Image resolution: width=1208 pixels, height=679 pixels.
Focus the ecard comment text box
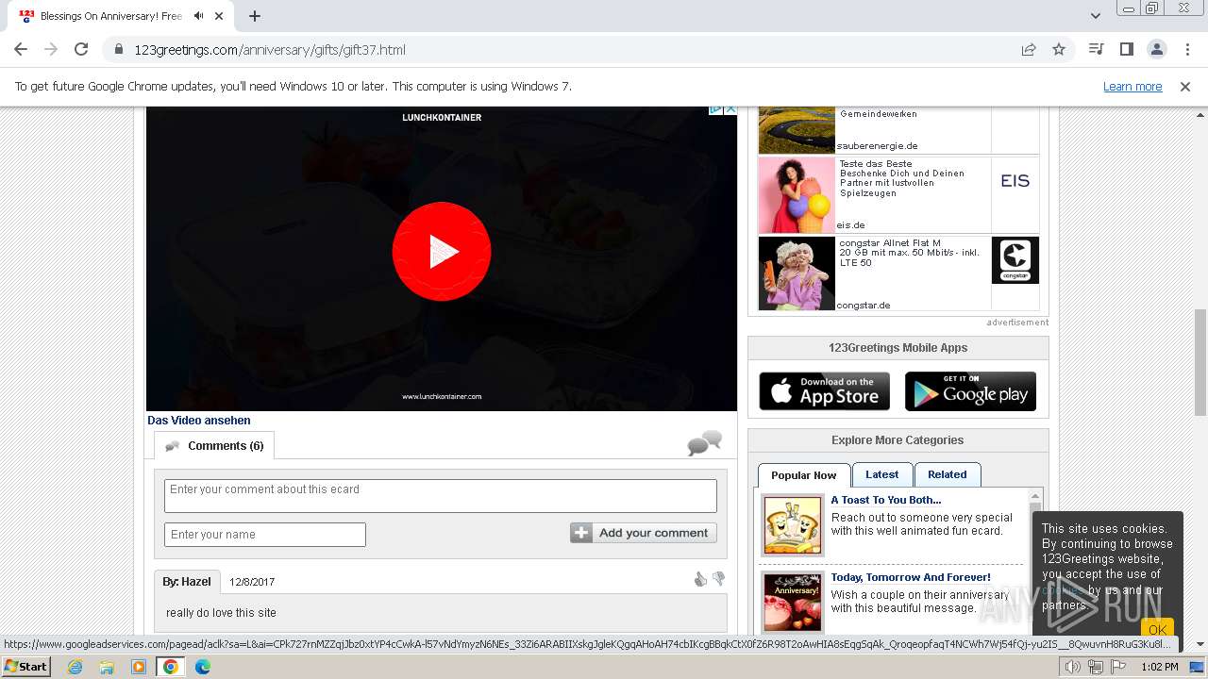pos(441,496)
